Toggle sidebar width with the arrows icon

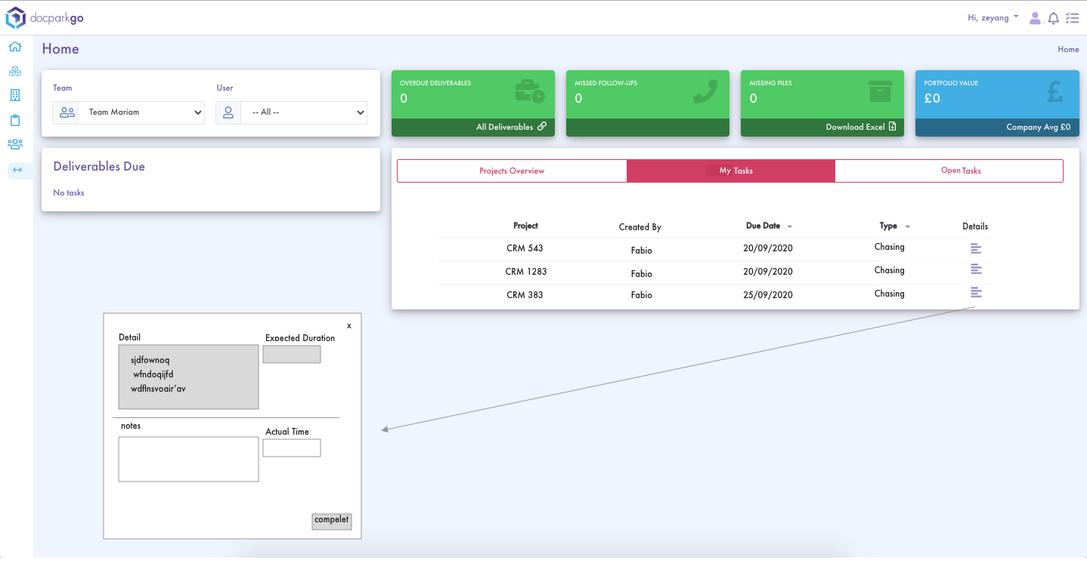pos(17,171)
